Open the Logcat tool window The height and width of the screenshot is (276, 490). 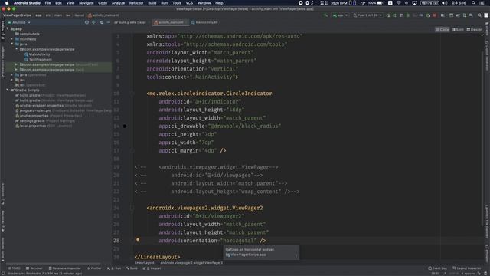[152, 268]
